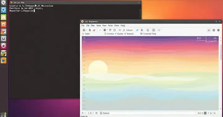Click the book icon right of the blue pin

point(142,30)
